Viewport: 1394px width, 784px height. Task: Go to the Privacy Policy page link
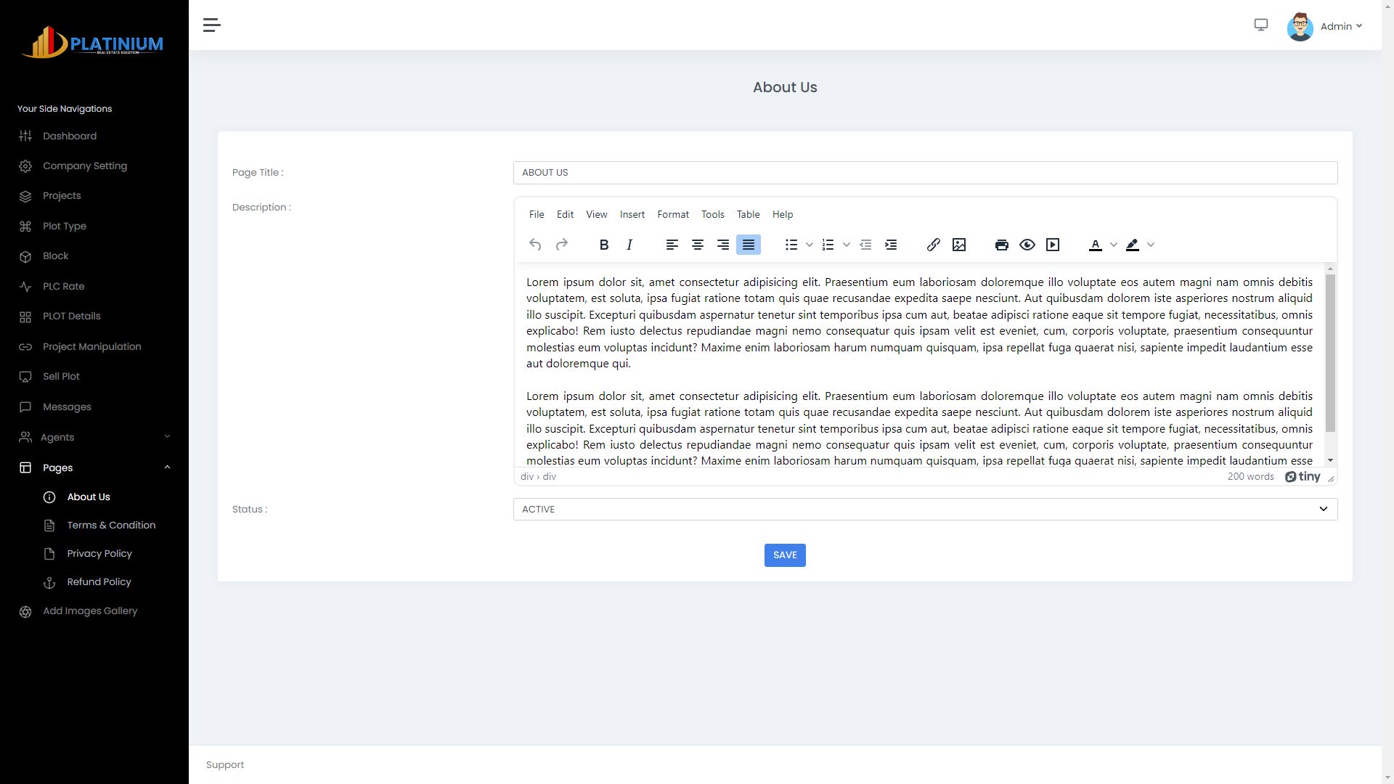(x=99, y=554)
